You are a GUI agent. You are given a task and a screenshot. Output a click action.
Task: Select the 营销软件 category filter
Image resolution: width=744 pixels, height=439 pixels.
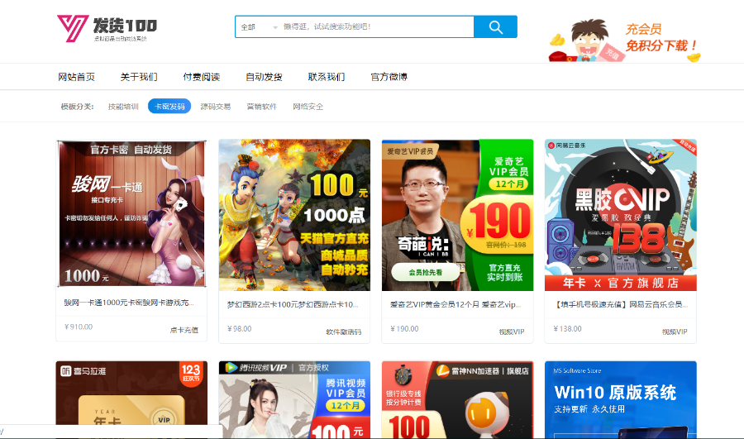[261, 107]
